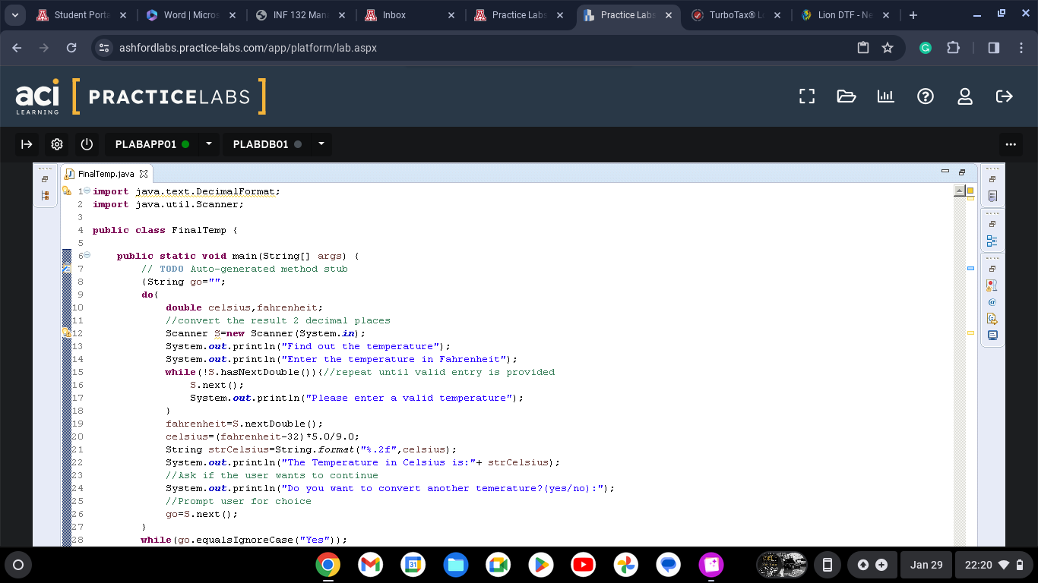Screen dimensions: 1038x583
Task: Select the PLABDB01 device button
Action: [267, 144]
